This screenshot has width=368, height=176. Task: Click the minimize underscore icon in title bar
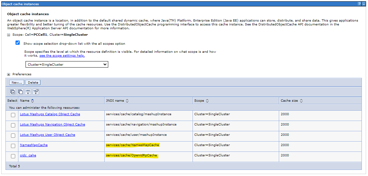364,4
